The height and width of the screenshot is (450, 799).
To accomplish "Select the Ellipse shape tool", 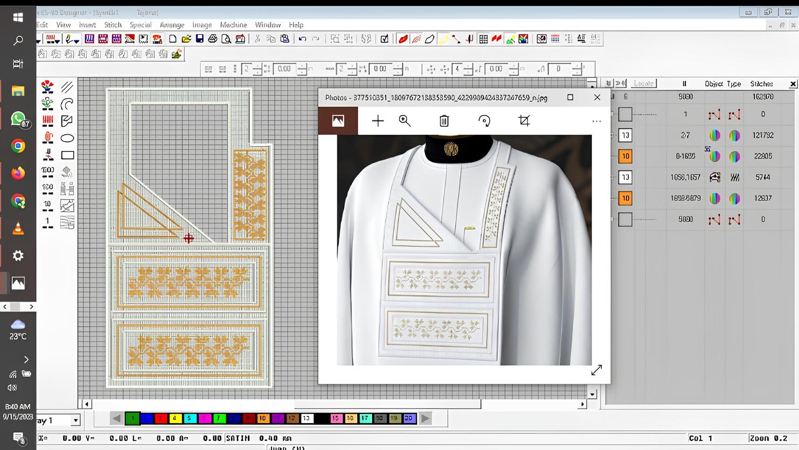I will pos(67,139).
